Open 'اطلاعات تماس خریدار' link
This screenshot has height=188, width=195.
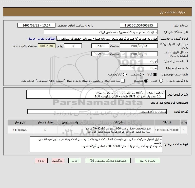point(42,39)
